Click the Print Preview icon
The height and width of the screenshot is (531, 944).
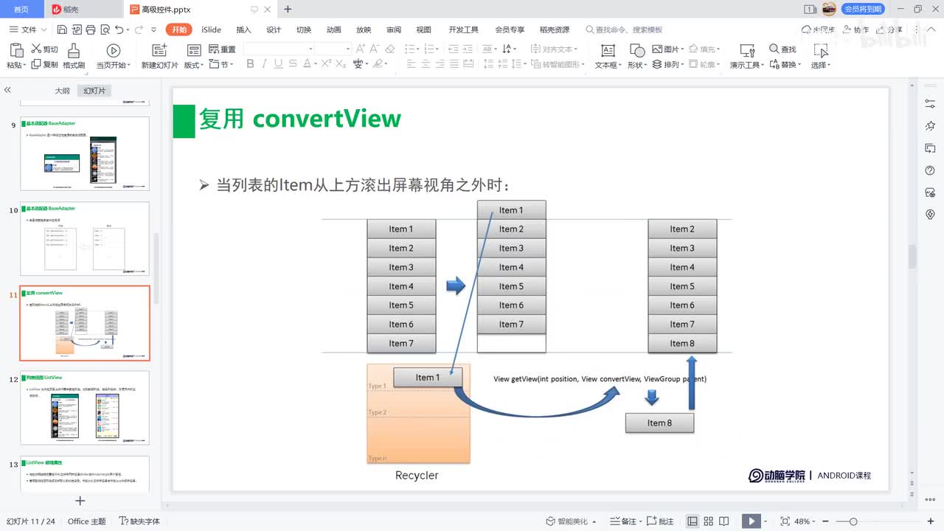(x=104, y=29)
